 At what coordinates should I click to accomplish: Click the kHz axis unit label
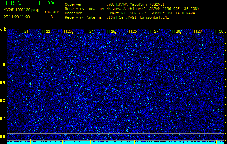point(3,29)
